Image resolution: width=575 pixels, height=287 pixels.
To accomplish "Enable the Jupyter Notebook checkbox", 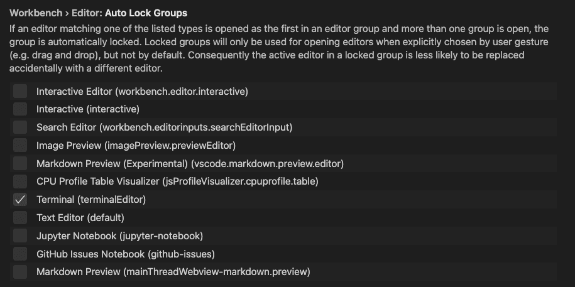I will coord(20,236).
